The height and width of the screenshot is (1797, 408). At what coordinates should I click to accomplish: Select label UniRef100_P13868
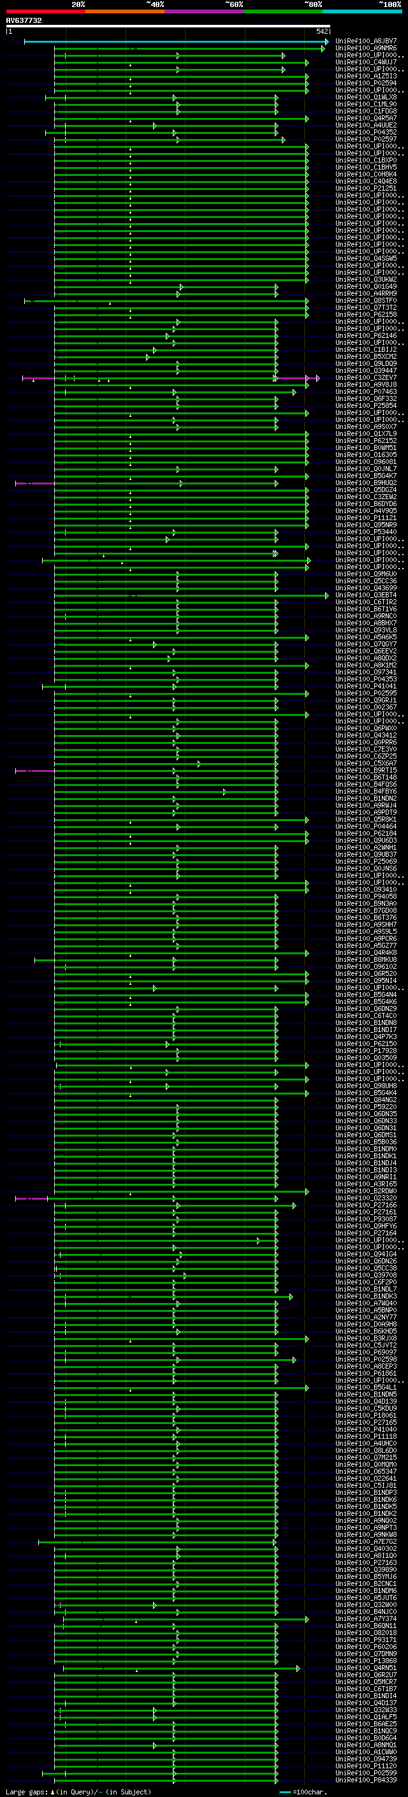(x=366, y=1661)
